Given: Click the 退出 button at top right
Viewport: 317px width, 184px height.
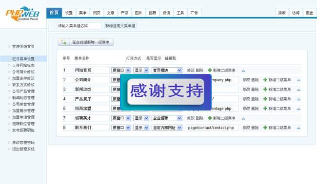Looking at the screenshot, I should click(310, 13).
